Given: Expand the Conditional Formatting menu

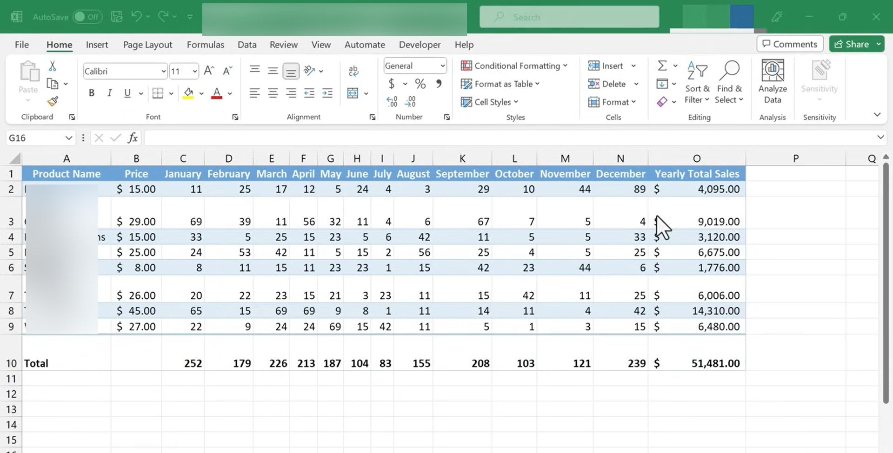Looking at the screenshot, I should [x=514, y=66].
